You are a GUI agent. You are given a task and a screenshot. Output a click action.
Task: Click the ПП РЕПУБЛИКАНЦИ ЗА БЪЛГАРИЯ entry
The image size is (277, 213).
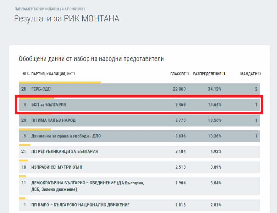coord(64,151)
